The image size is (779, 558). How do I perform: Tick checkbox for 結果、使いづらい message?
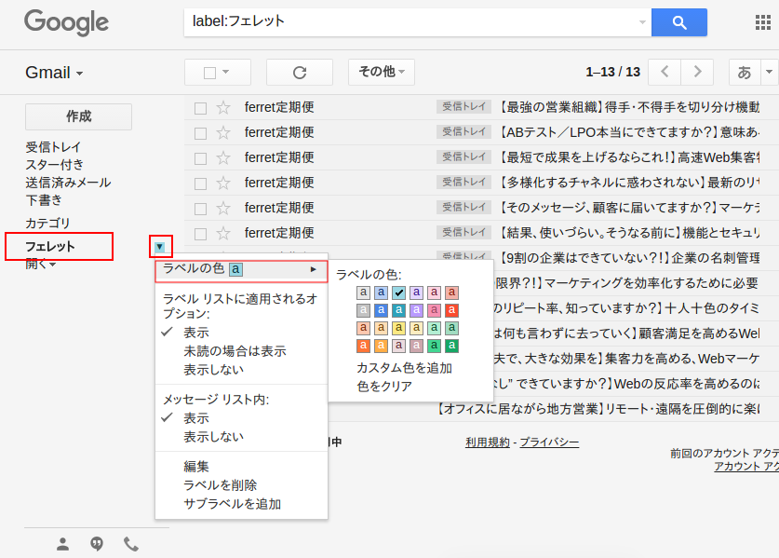pyautogui.click(x=201, y=234)
